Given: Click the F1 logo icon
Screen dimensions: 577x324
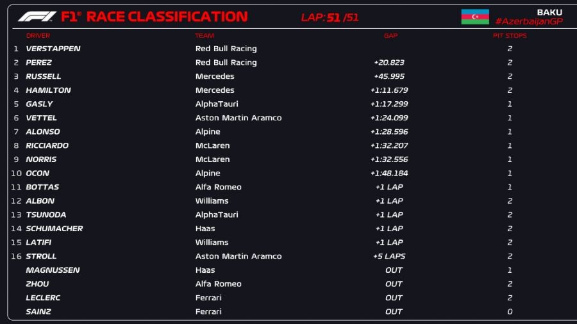Looking at the screenshot, I should point(37,17).
